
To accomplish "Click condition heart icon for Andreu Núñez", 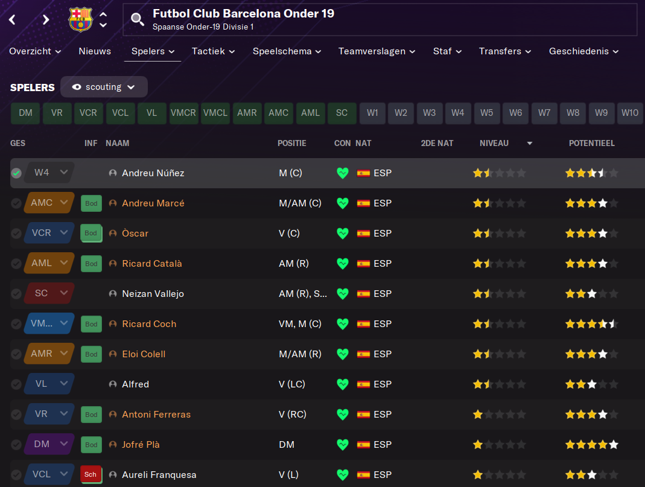I will coord(343,173).
